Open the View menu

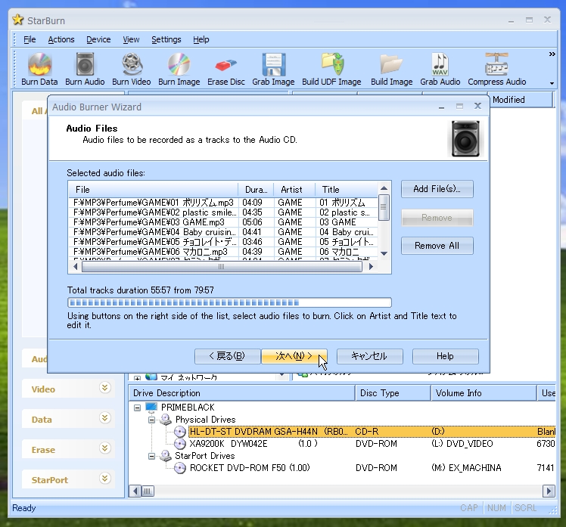click(x=131, y=39)
